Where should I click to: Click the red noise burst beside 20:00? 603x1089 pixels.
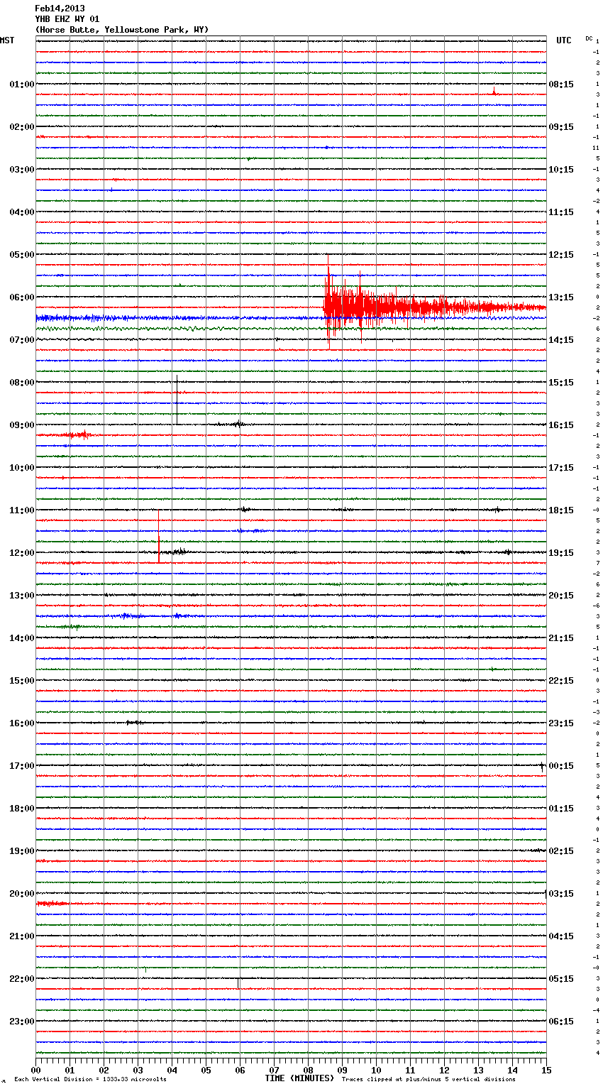[52, 904]
